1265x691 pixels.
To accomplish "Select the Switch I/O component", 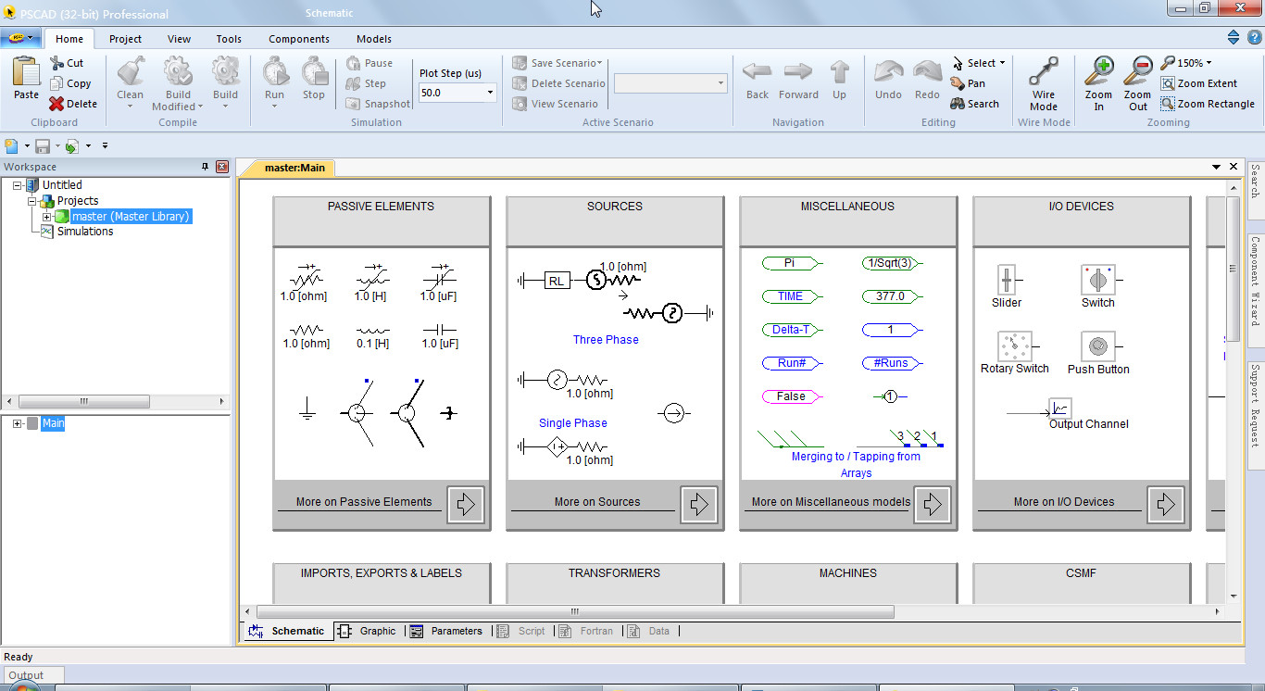I will point(1098,280).
